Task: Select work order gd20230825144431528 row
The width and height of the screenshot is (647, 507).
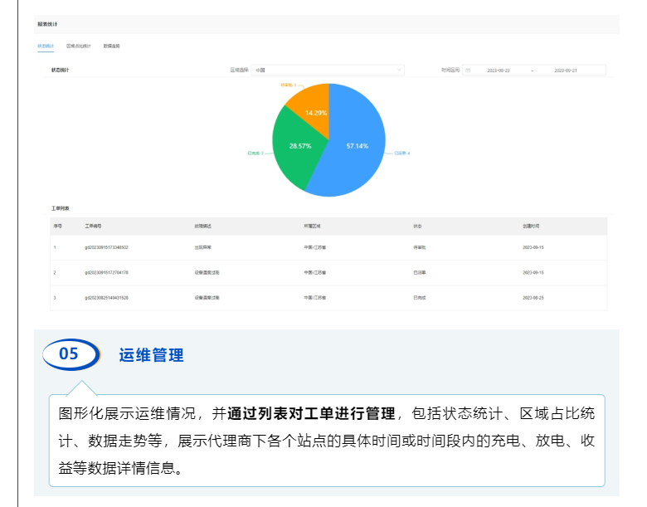Action: pos(106,297)
